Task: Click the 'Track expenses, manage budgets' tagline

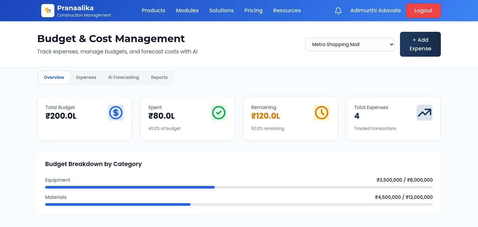Action: (x=117, y=52)
